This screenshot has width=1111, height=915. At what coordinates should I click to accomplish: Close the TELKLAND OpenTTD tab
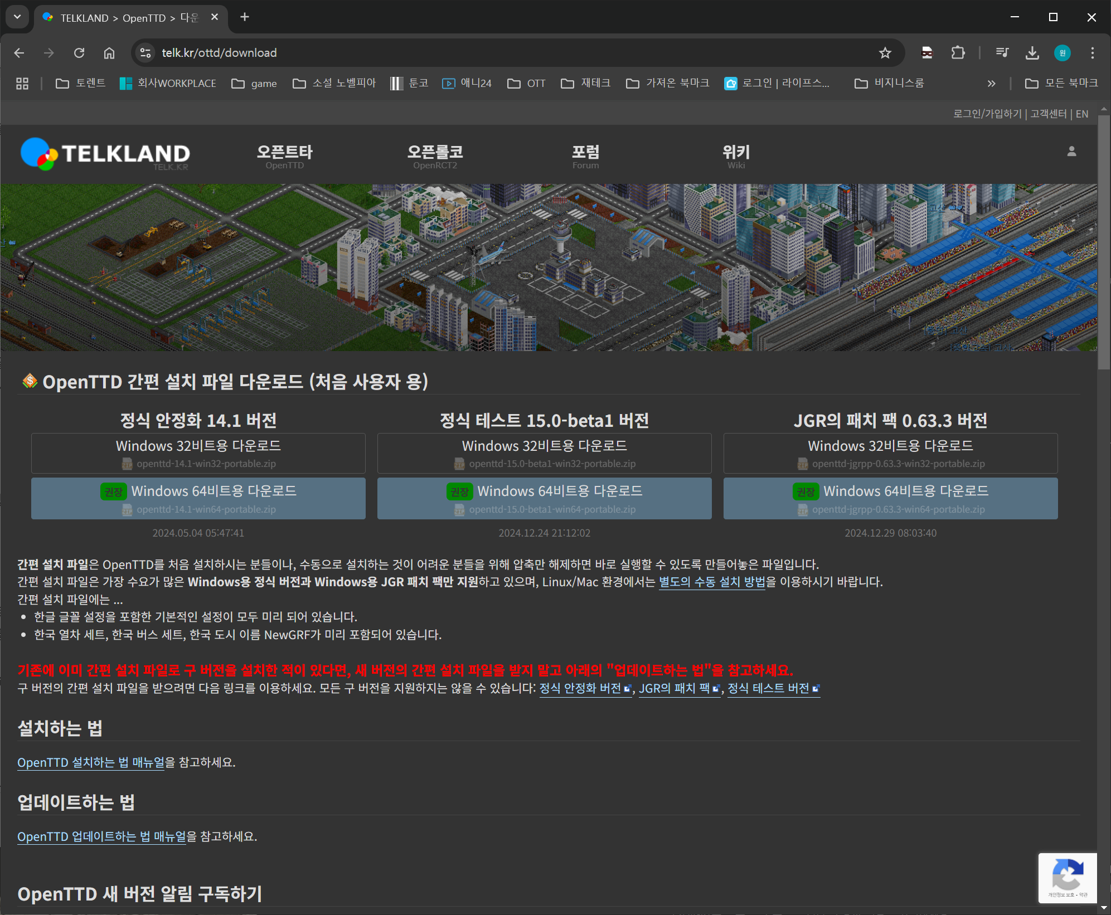click(x=215, y=17)
